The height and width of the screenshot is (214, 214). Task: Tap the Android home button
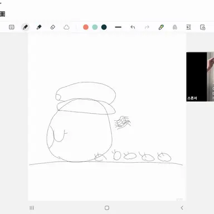tap(107, 208)
